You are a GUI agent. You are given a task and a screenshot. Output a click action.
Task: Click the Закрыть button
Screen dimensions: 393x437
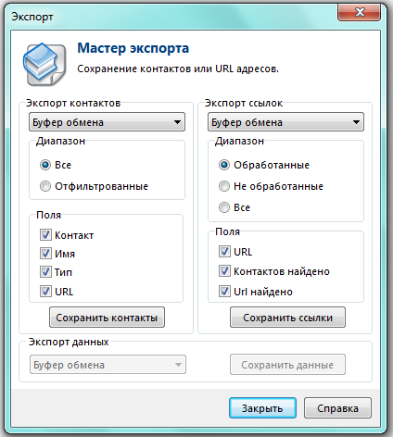(262, 408)
